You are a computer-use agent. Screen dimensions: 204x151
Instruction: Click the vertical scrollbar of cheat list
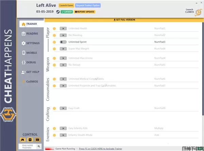click(x=203, y=69)
